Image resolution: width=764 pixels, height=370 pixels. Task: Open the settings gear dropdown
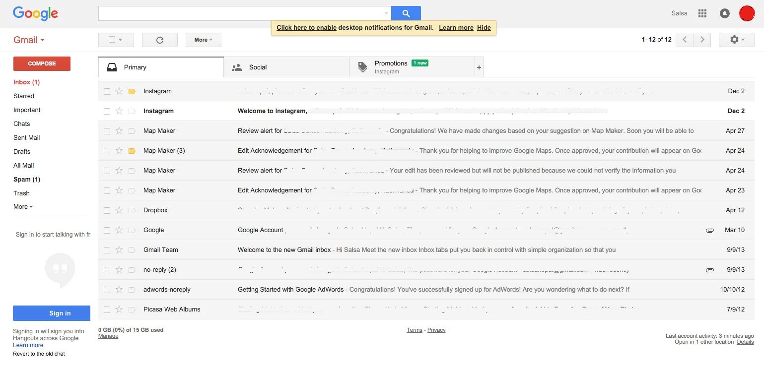point(737,40)
